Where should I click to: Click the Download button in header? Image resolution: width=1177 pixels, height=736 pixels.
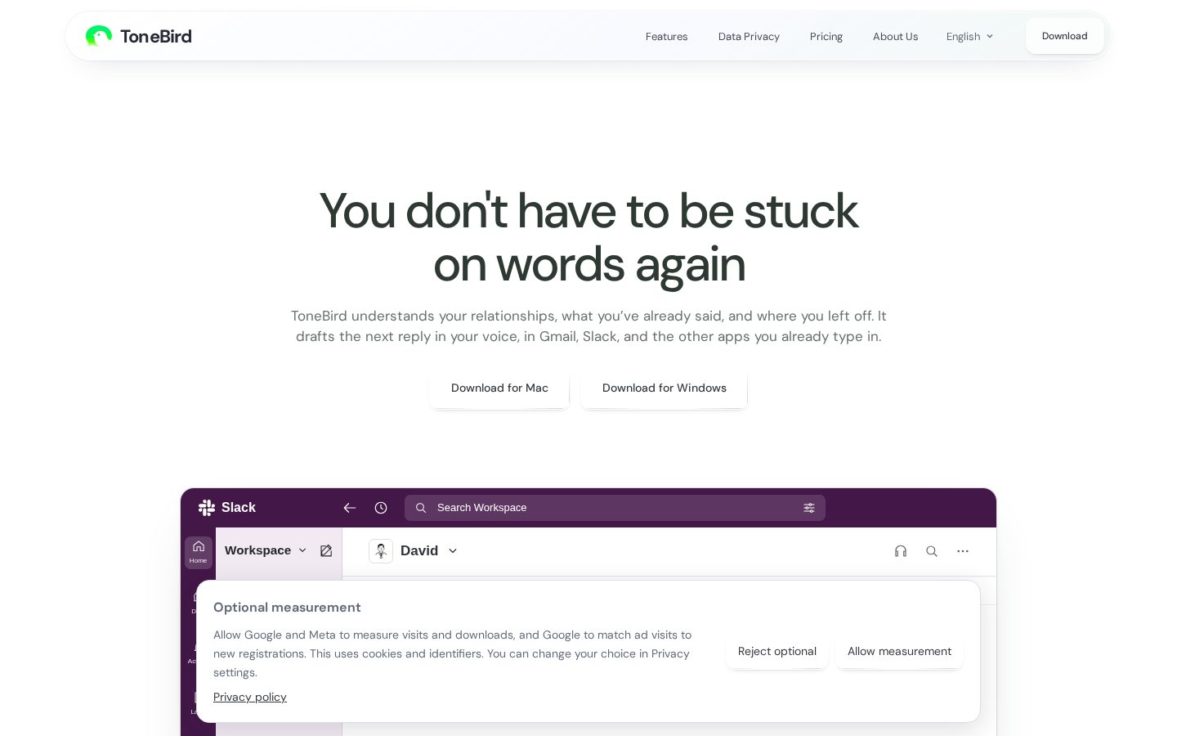[x=1065, y=36]
